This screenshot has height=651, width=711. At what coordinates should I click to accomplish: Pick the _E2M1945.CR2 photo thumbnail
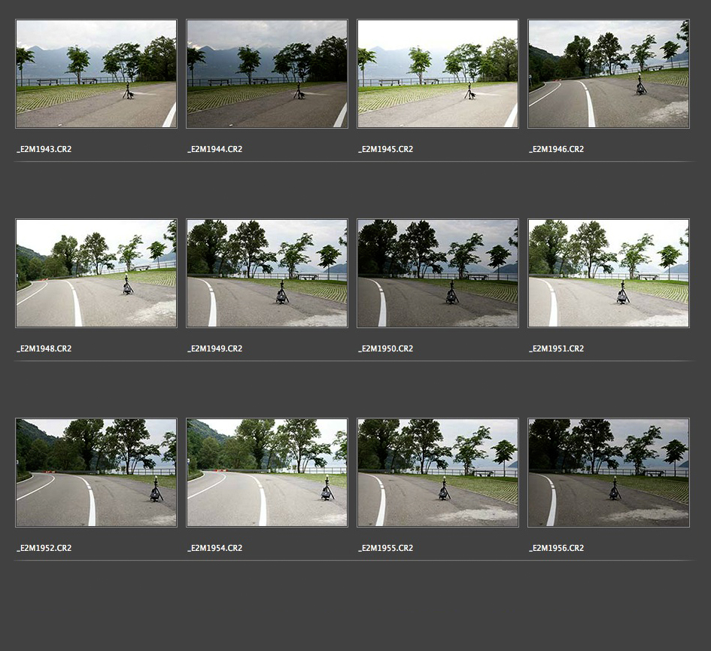coord(438,74)
